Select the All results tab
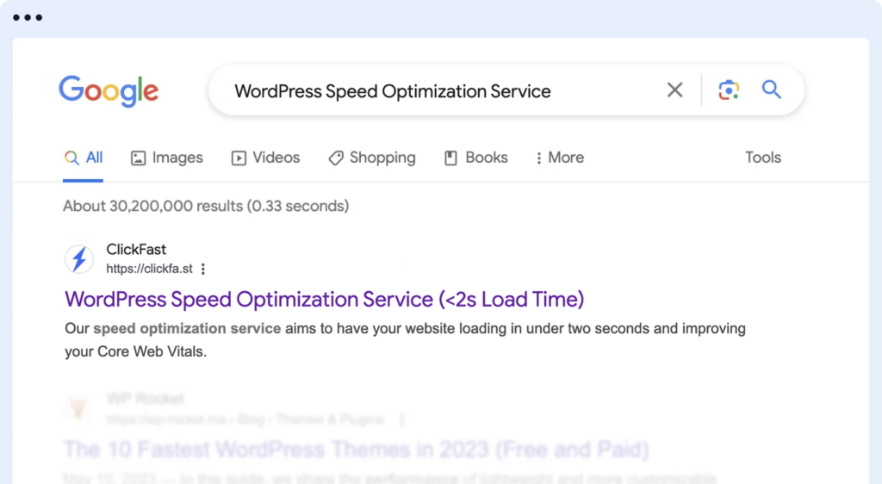The image size is (882, 484). pos(84,158)
